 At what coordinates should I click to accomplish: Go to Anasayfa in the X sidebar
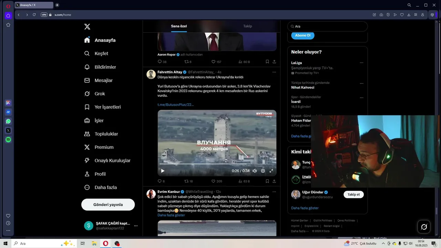point(100,40)
